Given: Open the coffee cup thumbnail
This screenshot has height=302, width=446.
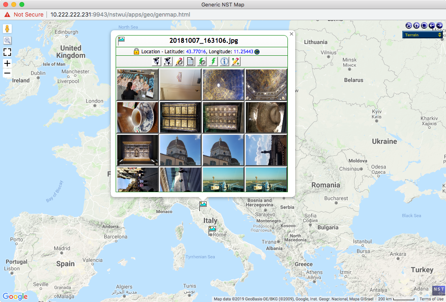Looking at the screenshot, I should (137, 117).
